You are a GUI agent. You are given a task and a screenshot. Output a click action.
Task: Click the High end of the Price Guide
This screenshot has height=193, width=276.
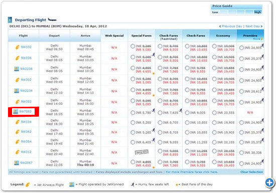click(x=257, y=13)
